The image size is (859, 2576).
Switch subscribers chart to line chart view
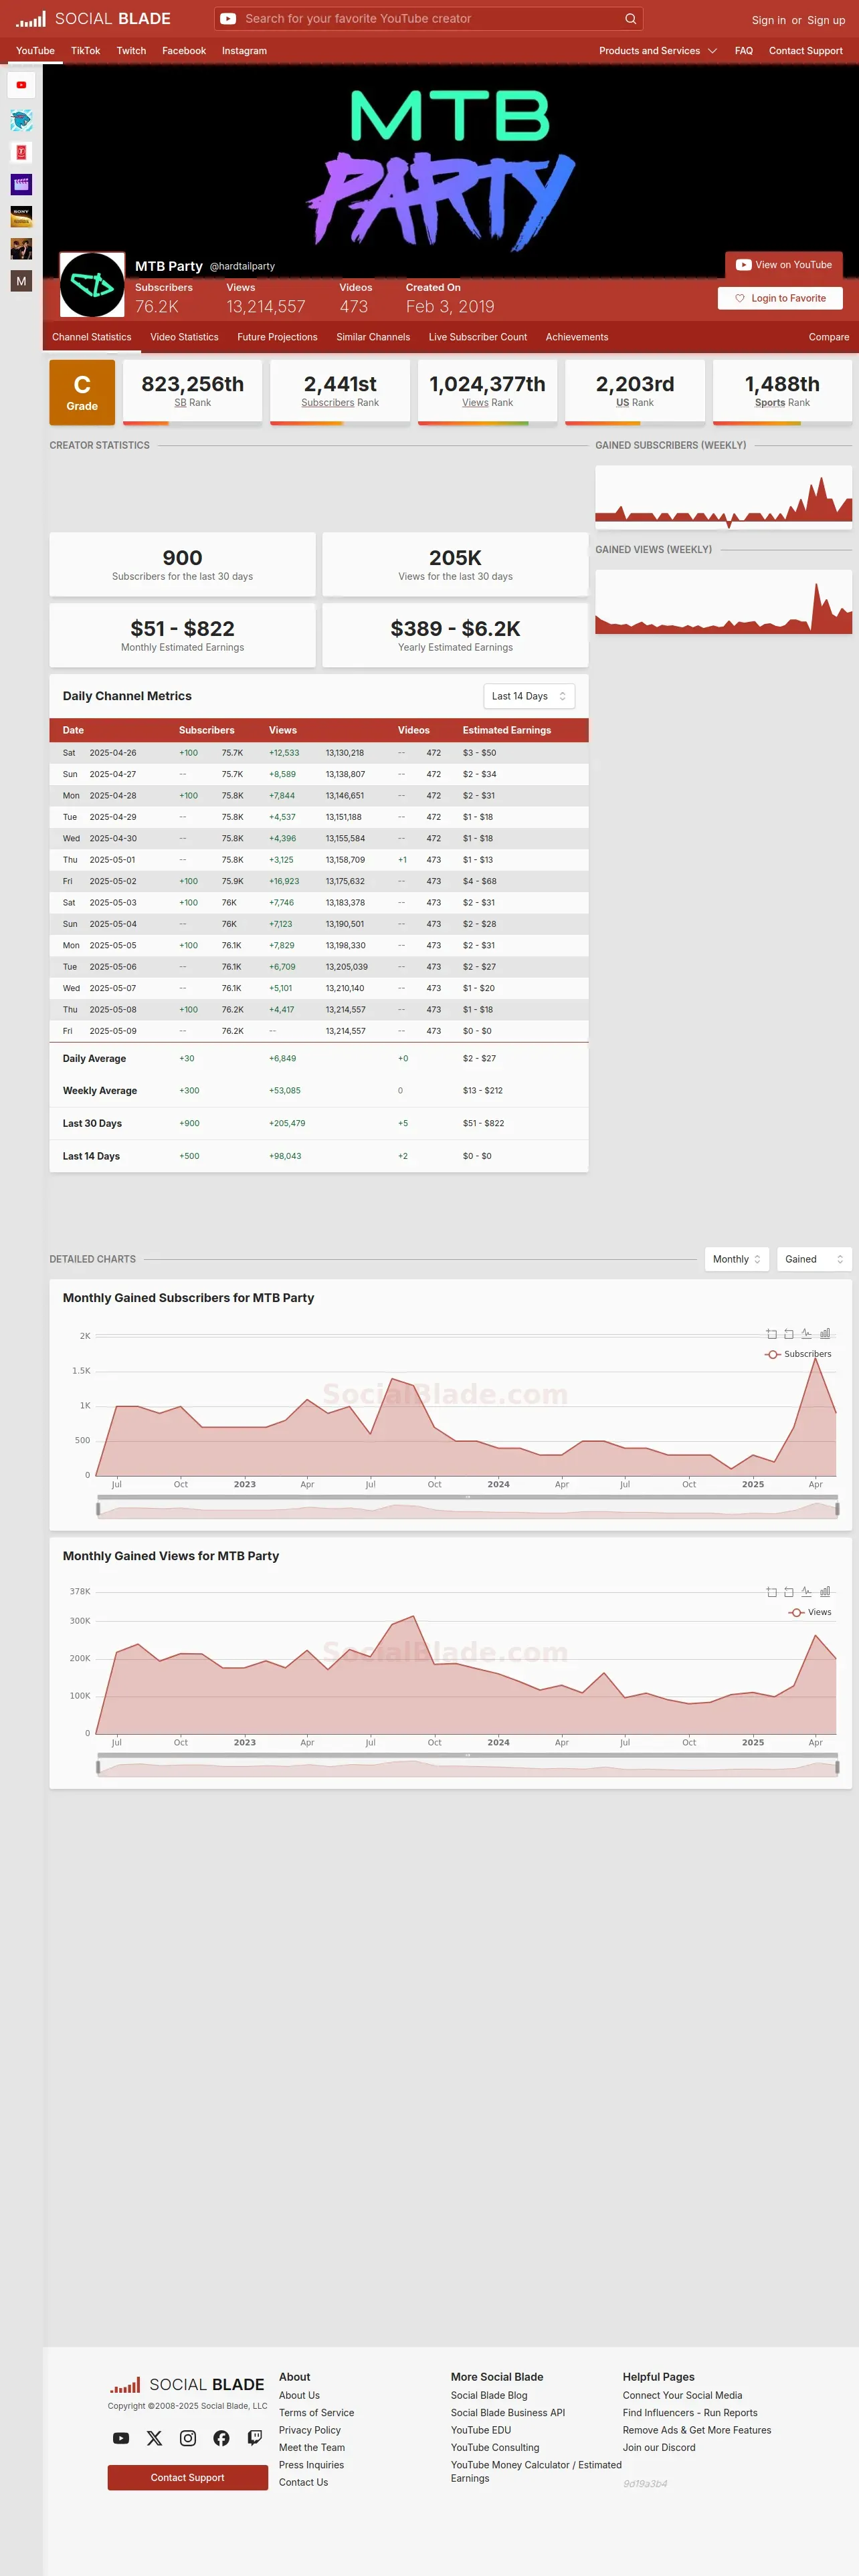tap(807, 1334)
